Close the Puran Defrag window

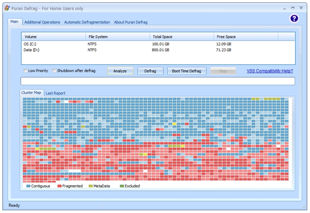point(301,8)
